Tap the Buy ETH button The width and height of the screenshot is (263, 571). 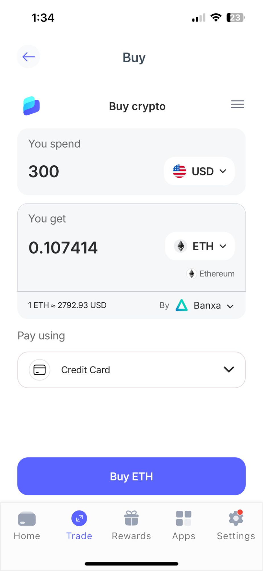pyautogui.click(x=131, y=476)
